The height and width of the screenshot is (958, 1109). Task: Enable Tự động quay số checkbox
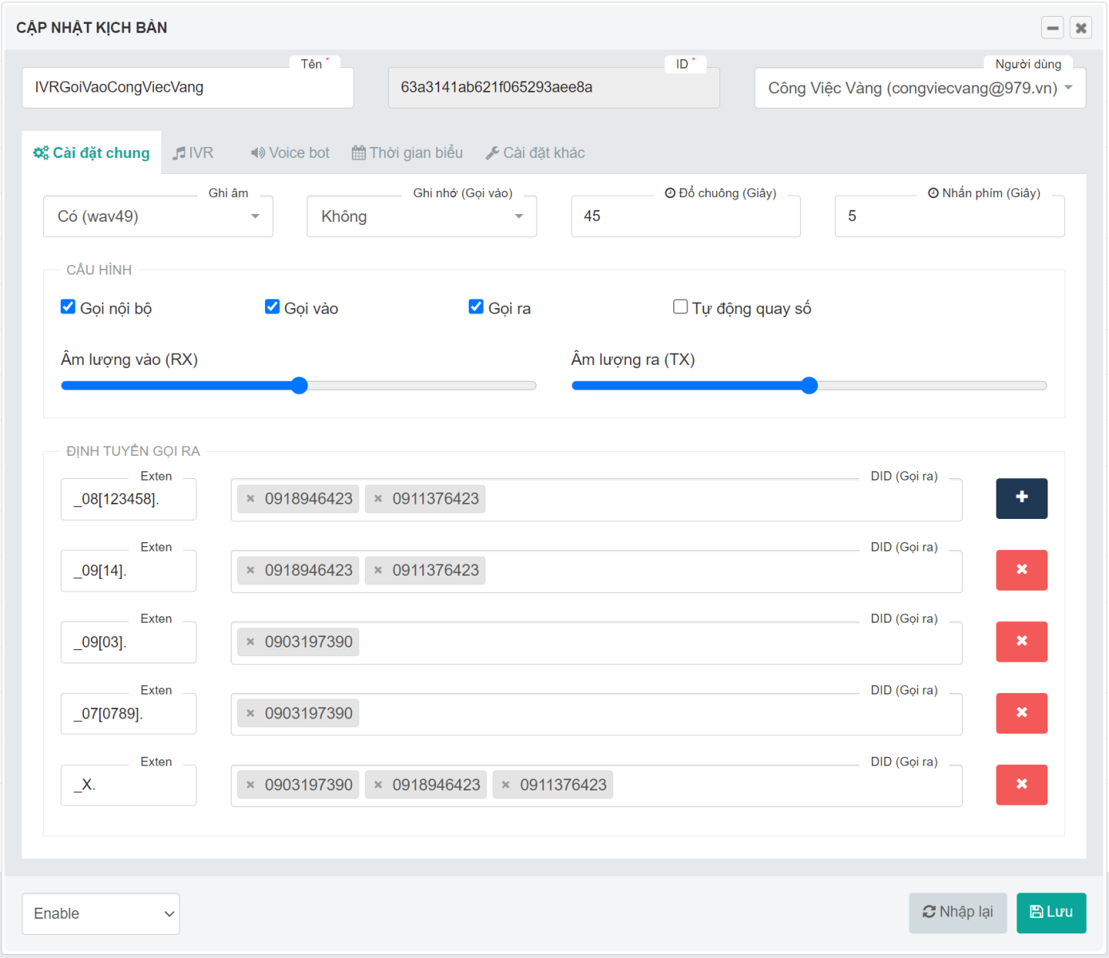(680, 307)
